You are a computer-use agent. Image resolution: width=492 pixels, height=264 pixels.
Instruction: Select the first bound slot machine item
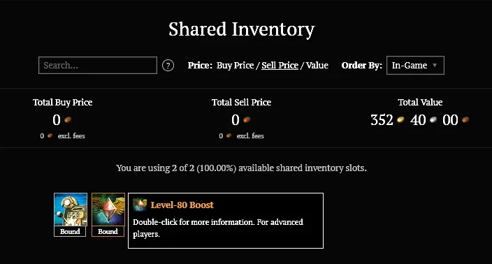click(71, 209)
